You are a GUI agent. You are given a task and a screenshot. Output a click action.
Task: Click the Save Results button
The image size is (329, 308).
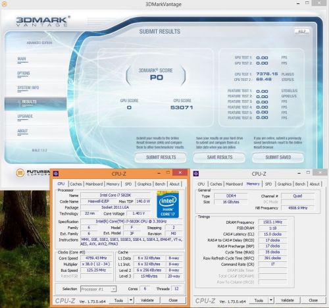point(220,157)
